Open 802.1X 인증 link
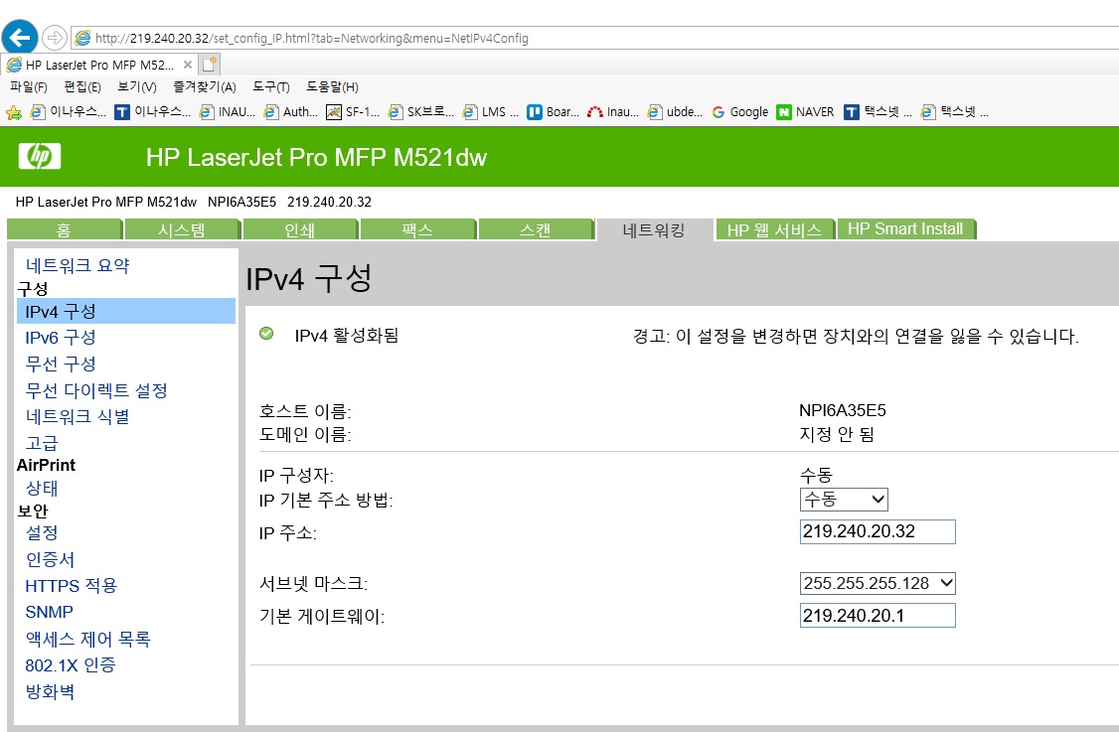The width and height of the screenshot is (1119, 732). click(71, 664)
